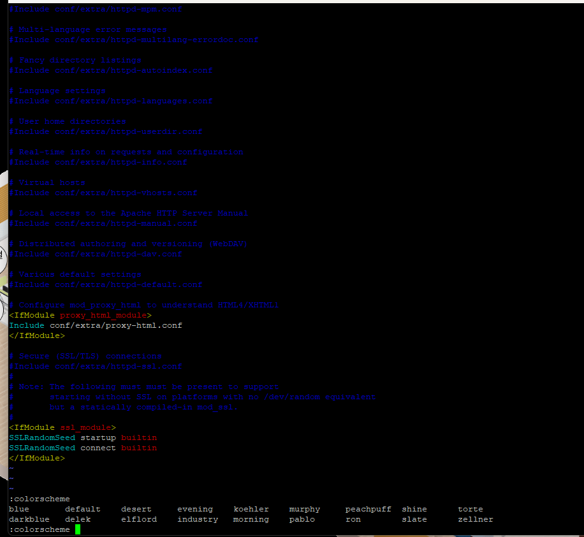Click the '# User home directories' comment
The image size is (584, 537).
point(68,121)
